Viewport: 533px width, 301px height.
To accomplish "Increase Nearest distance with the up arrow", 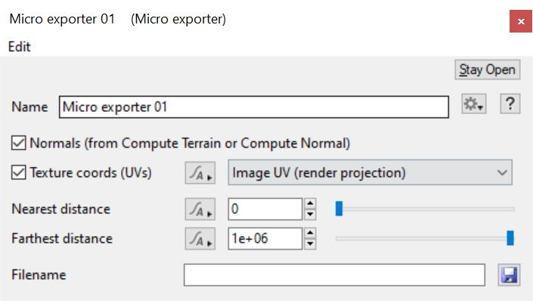I will click(x=310, y=203).
